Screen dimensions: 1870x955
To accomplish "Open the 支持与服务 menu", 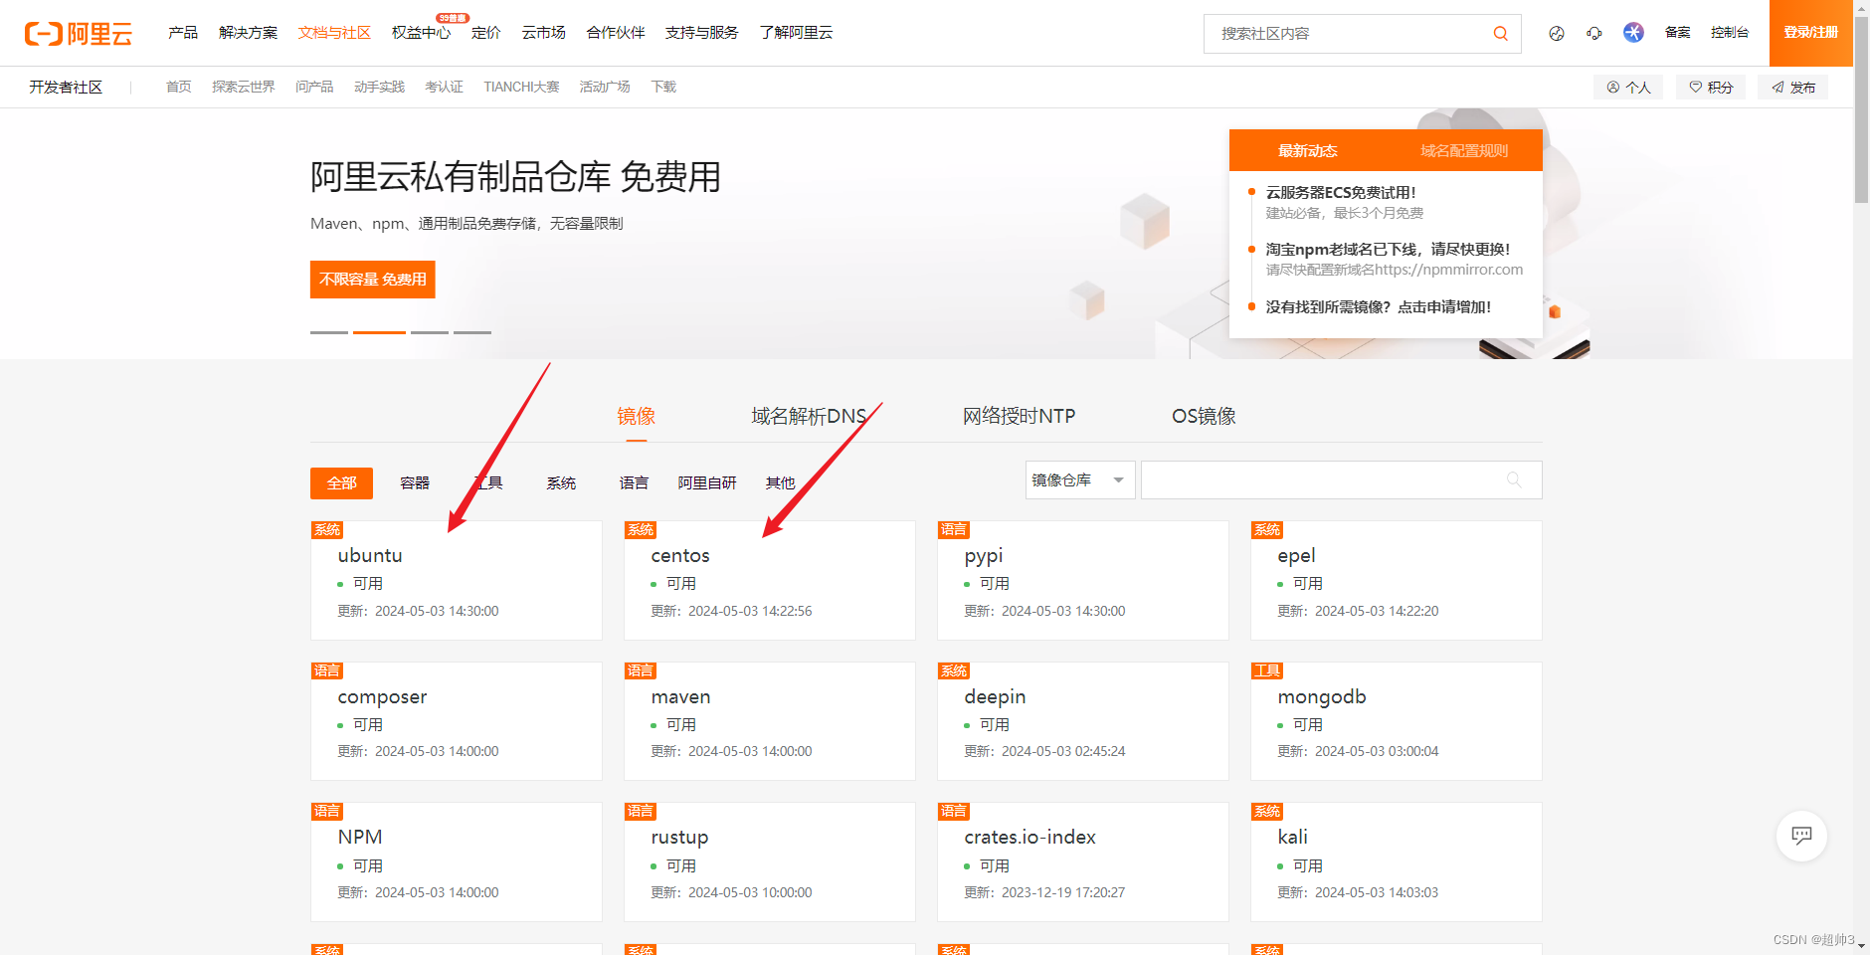I will pyautogui.click(x=702, y=33).
